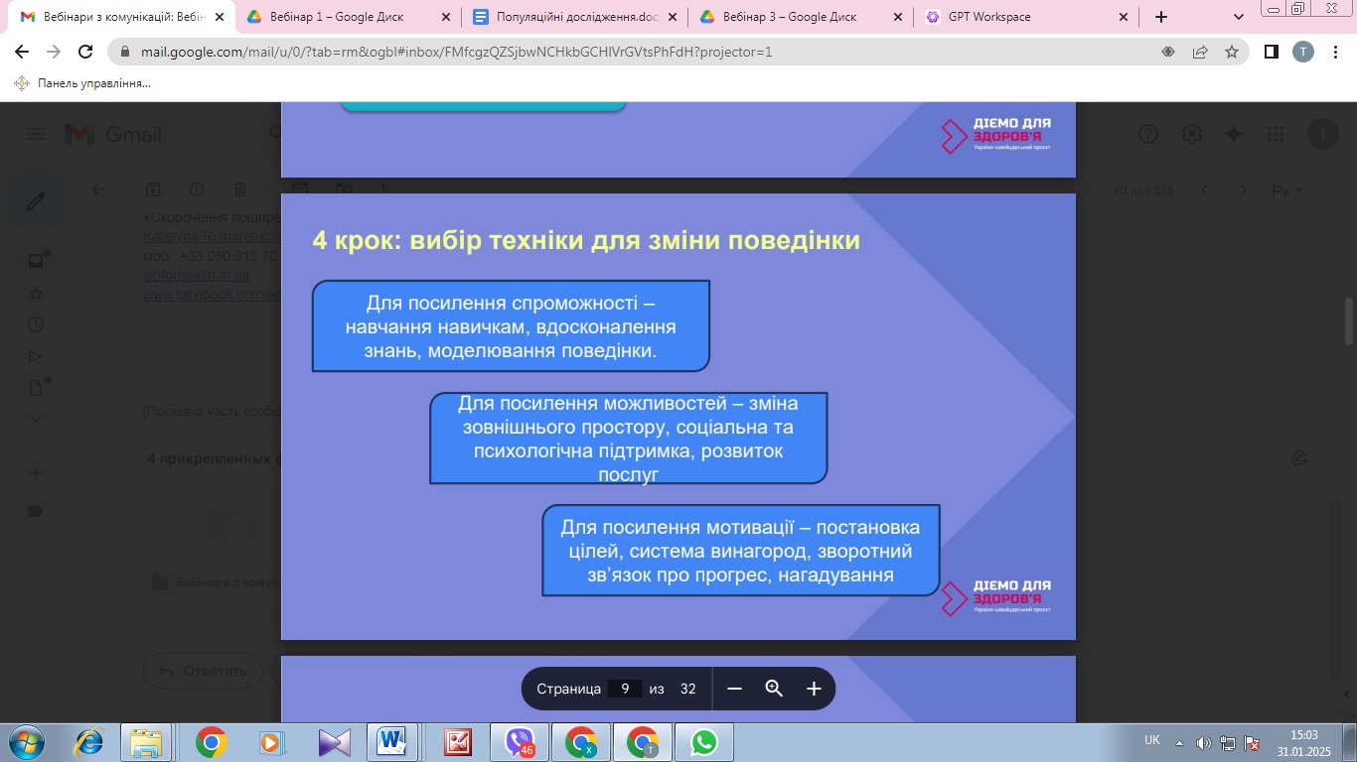This screenshot has width=1357, height=762.
Task: Click the share page icon in address bar
Action: [1200, 52]
